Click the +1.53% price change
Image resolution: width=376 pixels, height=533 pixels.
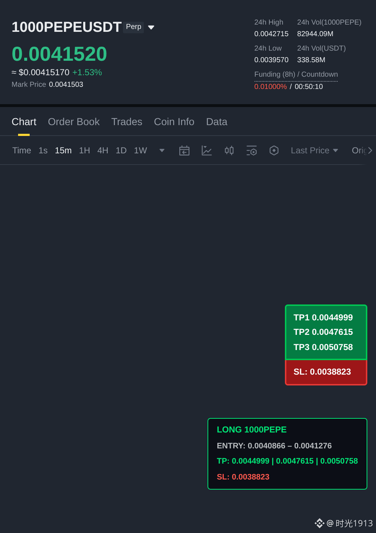(87, 72)
